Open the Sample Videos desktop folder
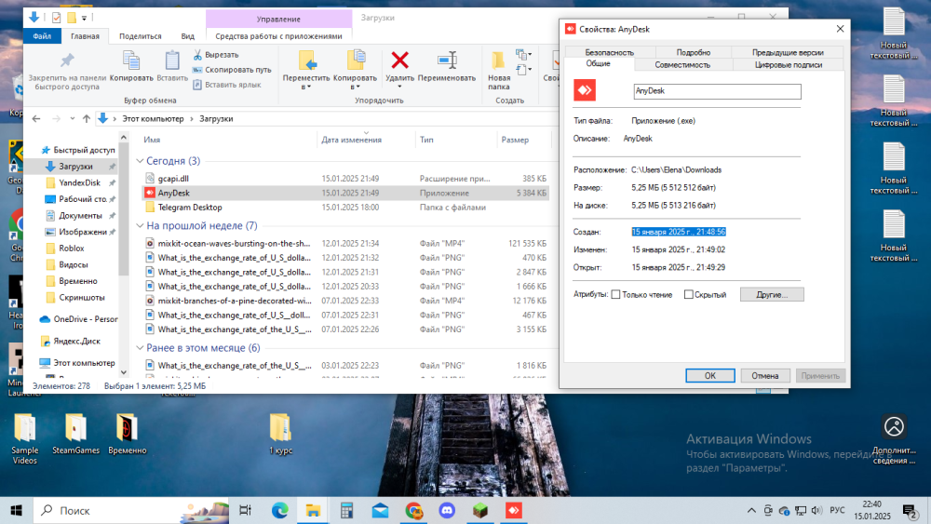The image size is (931, 524). tap(25, 438)
